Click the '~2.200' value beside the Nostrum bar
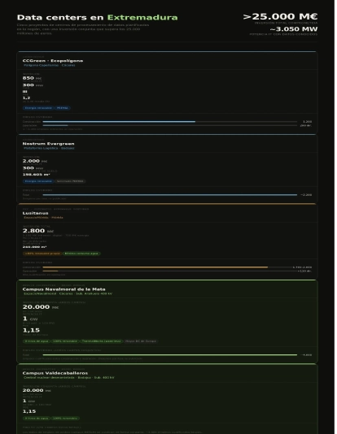 pyautogui.click(x=306, y=195)
